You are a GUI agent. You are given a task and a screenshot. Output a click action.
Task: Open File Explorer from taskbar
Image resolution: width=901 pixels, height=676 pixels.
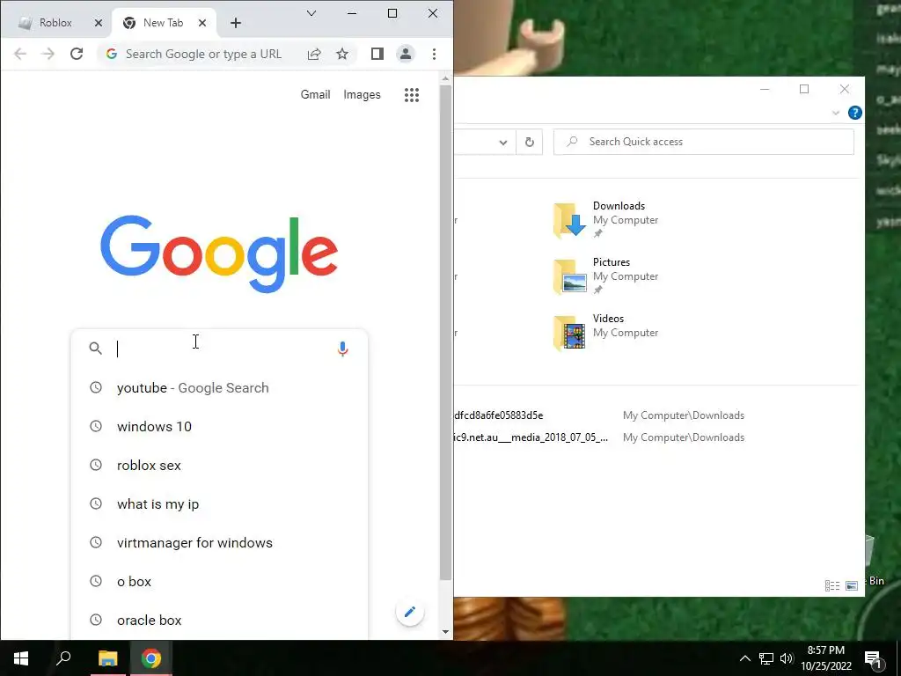[108, 658]
